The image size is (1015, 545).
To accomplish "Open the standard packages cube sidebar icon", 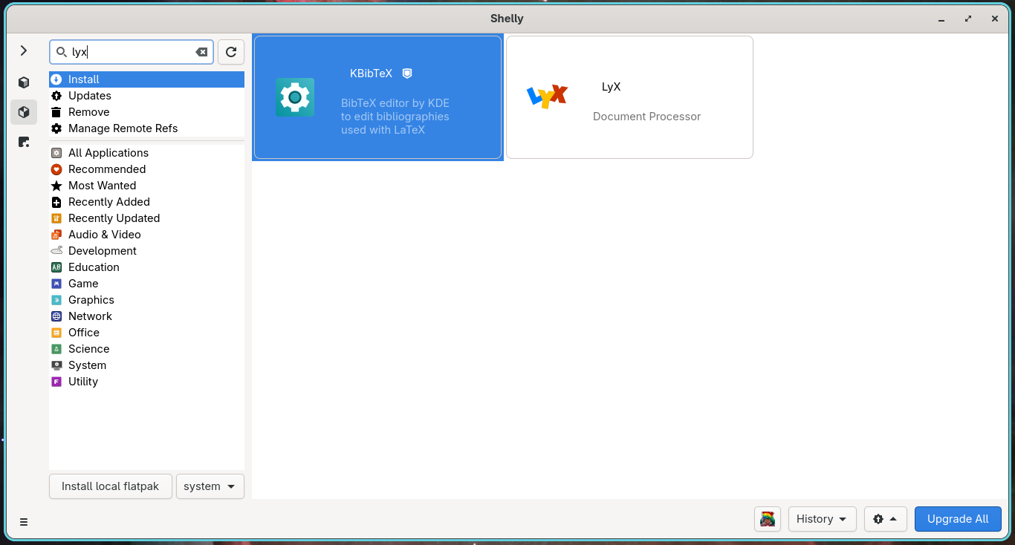I will click(x=24, y=82).
